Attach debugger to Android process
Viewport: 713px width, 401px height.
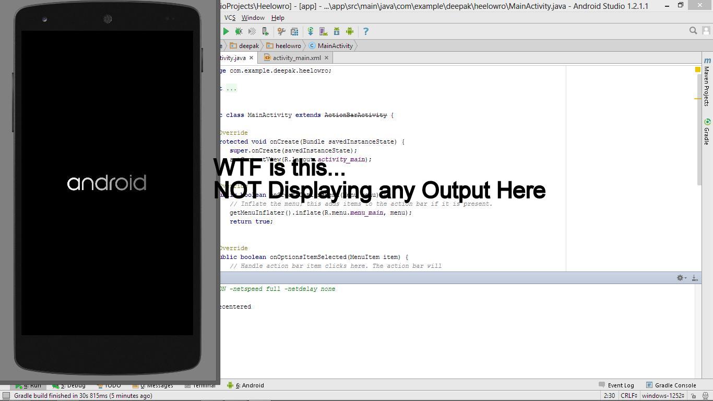[265, 31]
